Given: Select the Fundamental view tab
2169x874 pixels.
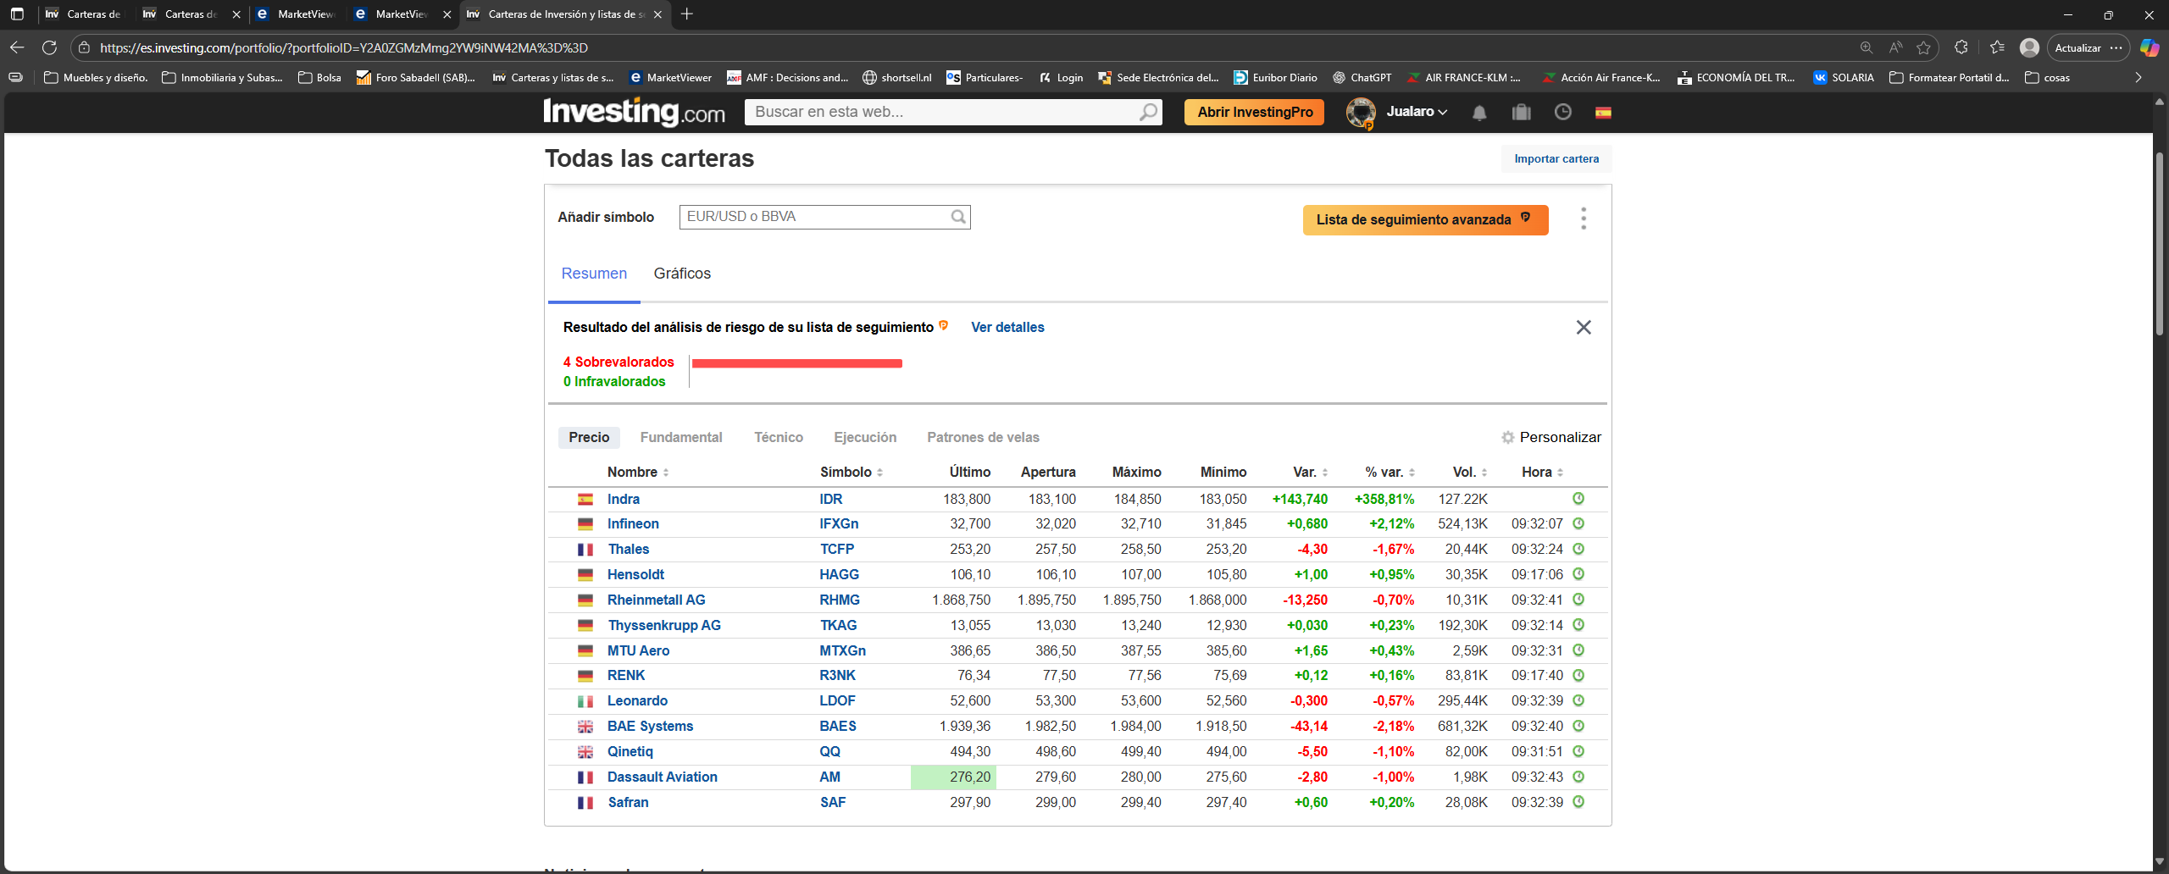Looking at the screenshot, I should [681, 438].
